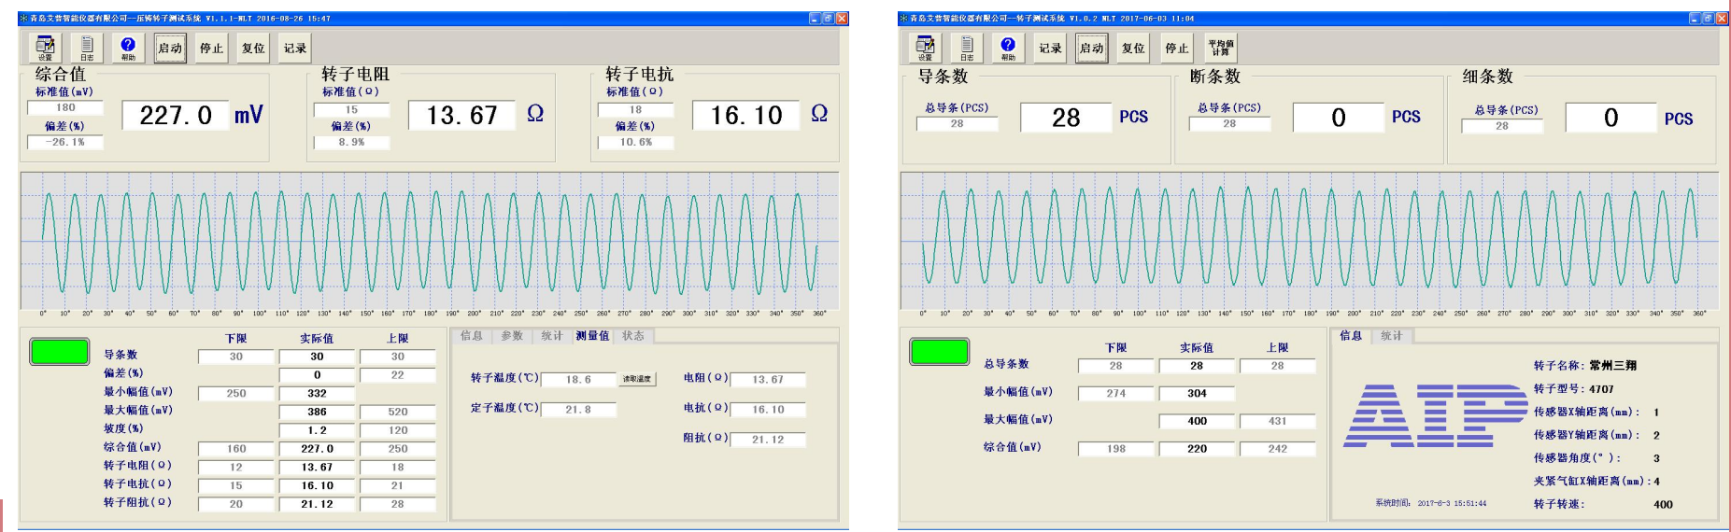Click 平均值计算 button in right toolbar
Viewport: 1731px width, 532px height.
pyautogui.click(x=1220, y=48)
